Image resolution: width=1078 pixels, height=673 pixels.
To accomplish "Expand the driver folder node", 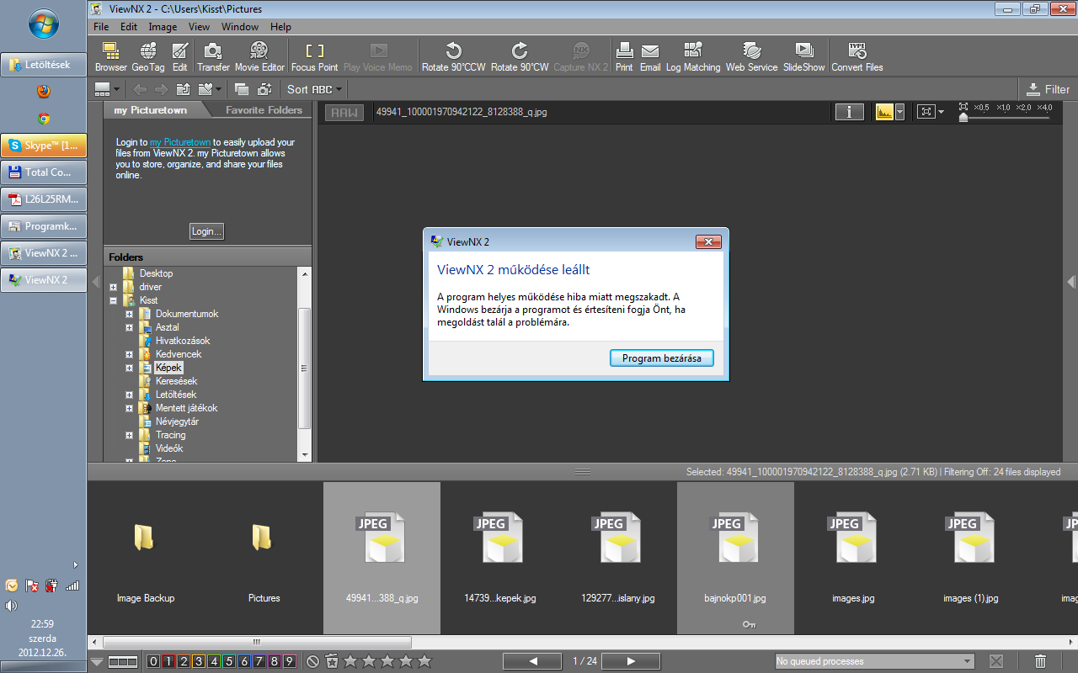I will 114,287.
